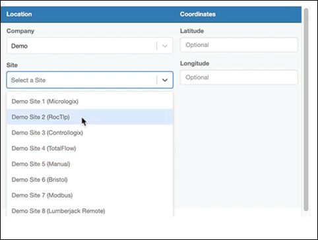Click the Site field label

click(x=12, y=65)
